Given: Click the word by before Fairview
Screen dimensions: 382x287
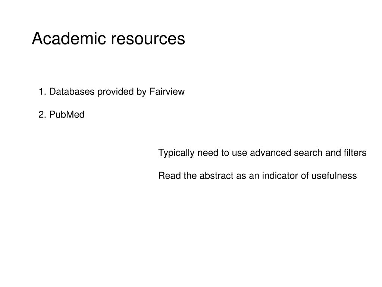Looking at the screenshot, I should click(141, 92).
